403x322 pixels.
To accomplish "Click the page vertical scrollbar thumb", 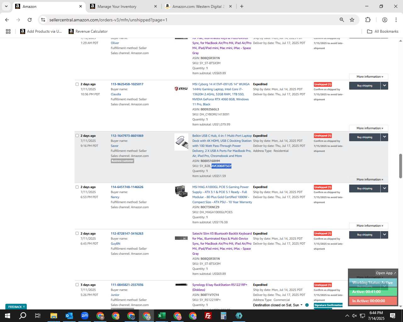I will pyautogui.click(x=400, y=166).
